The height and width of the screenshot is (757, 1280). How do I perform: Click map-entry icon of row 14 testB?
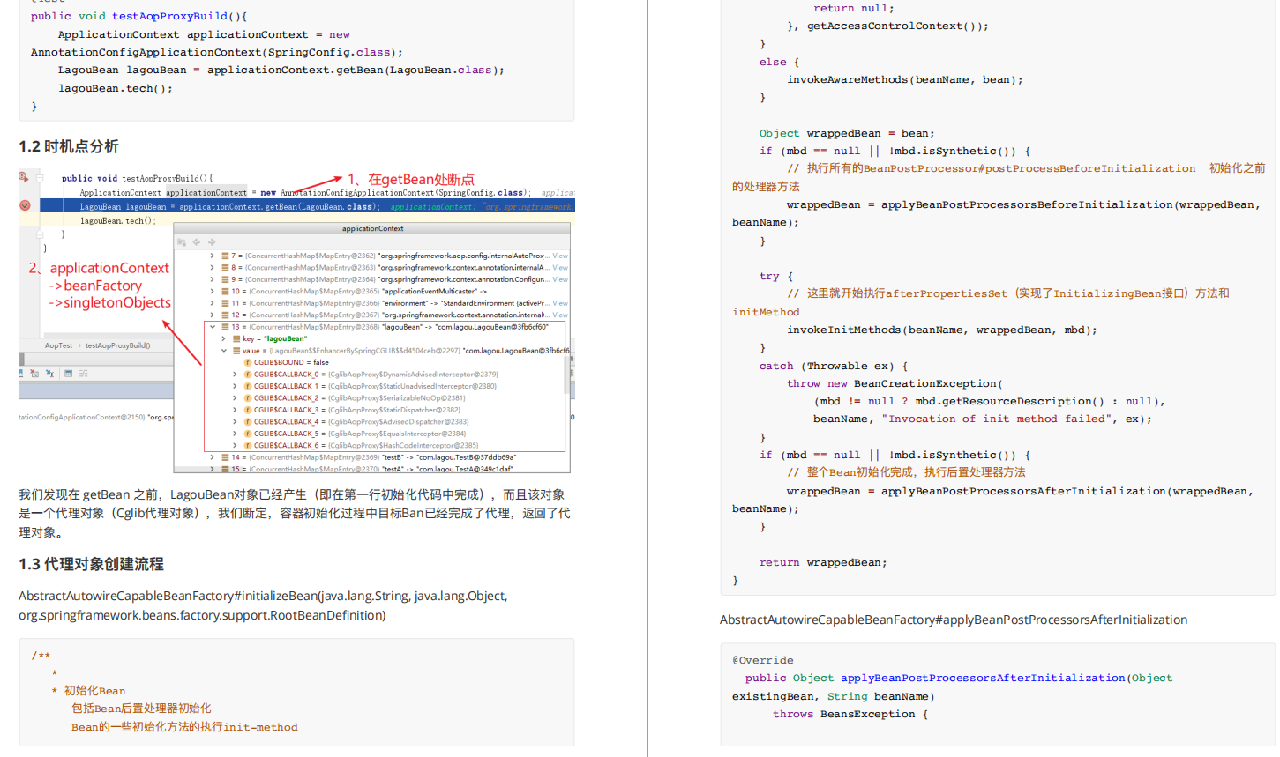pyautogui.click(x=225, y=457)
